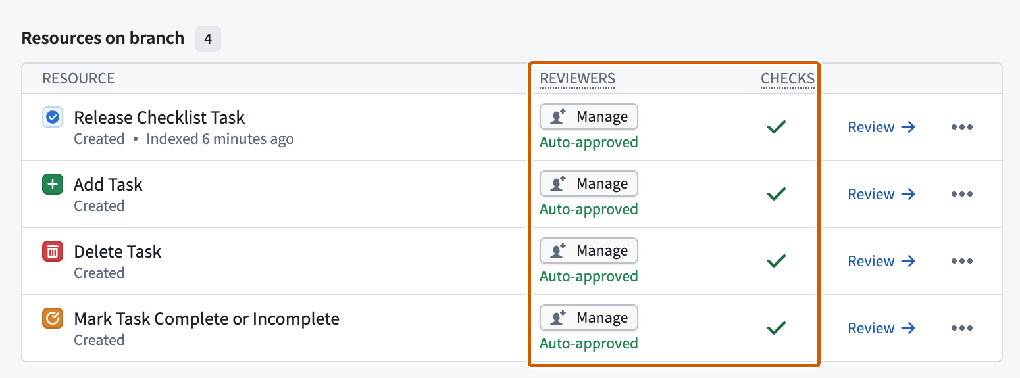Viewport: 1020px width, 378px height.
Task: Open more options for Release Checklist Task
Action: coord(961,127)
